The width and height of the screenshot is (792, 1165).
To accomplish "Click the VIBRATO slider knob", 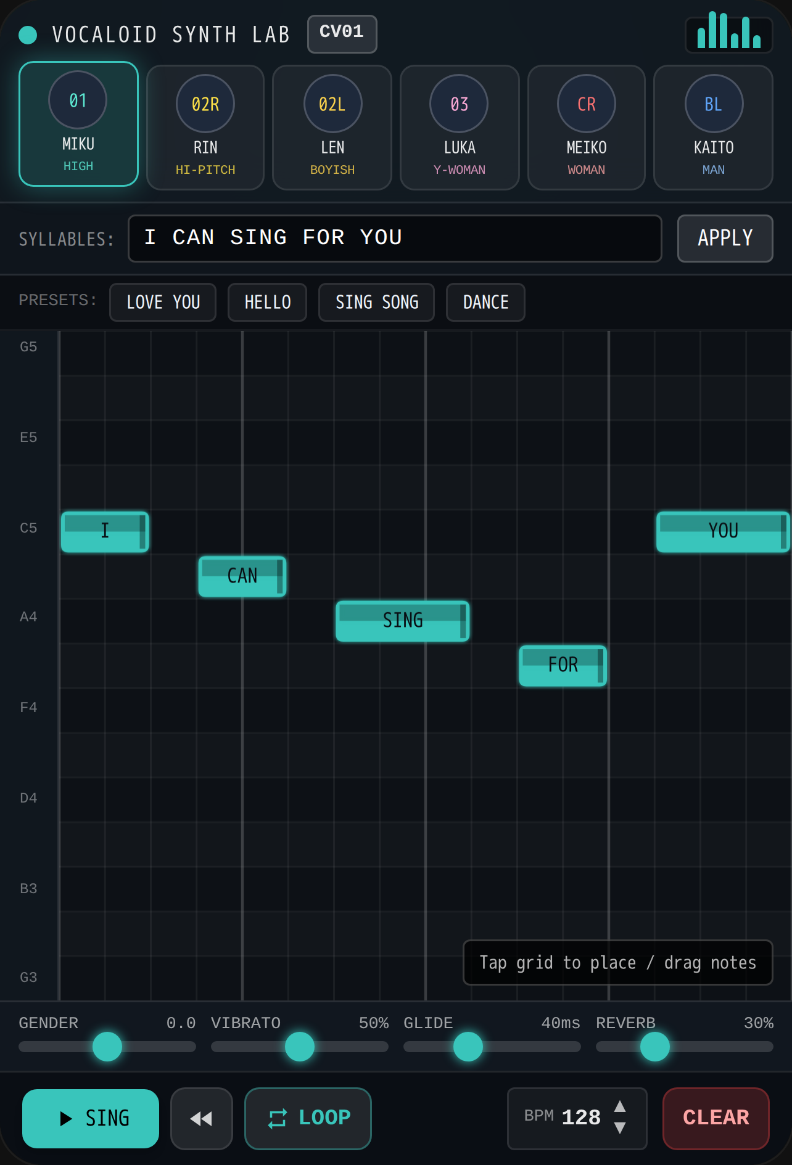I will coord(300,1047).
